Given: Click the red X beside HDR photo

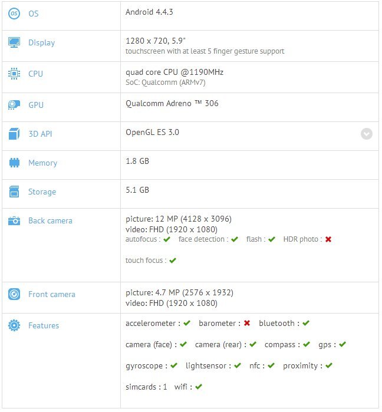Looking at the screenshot, I should (x=328, y=239).
